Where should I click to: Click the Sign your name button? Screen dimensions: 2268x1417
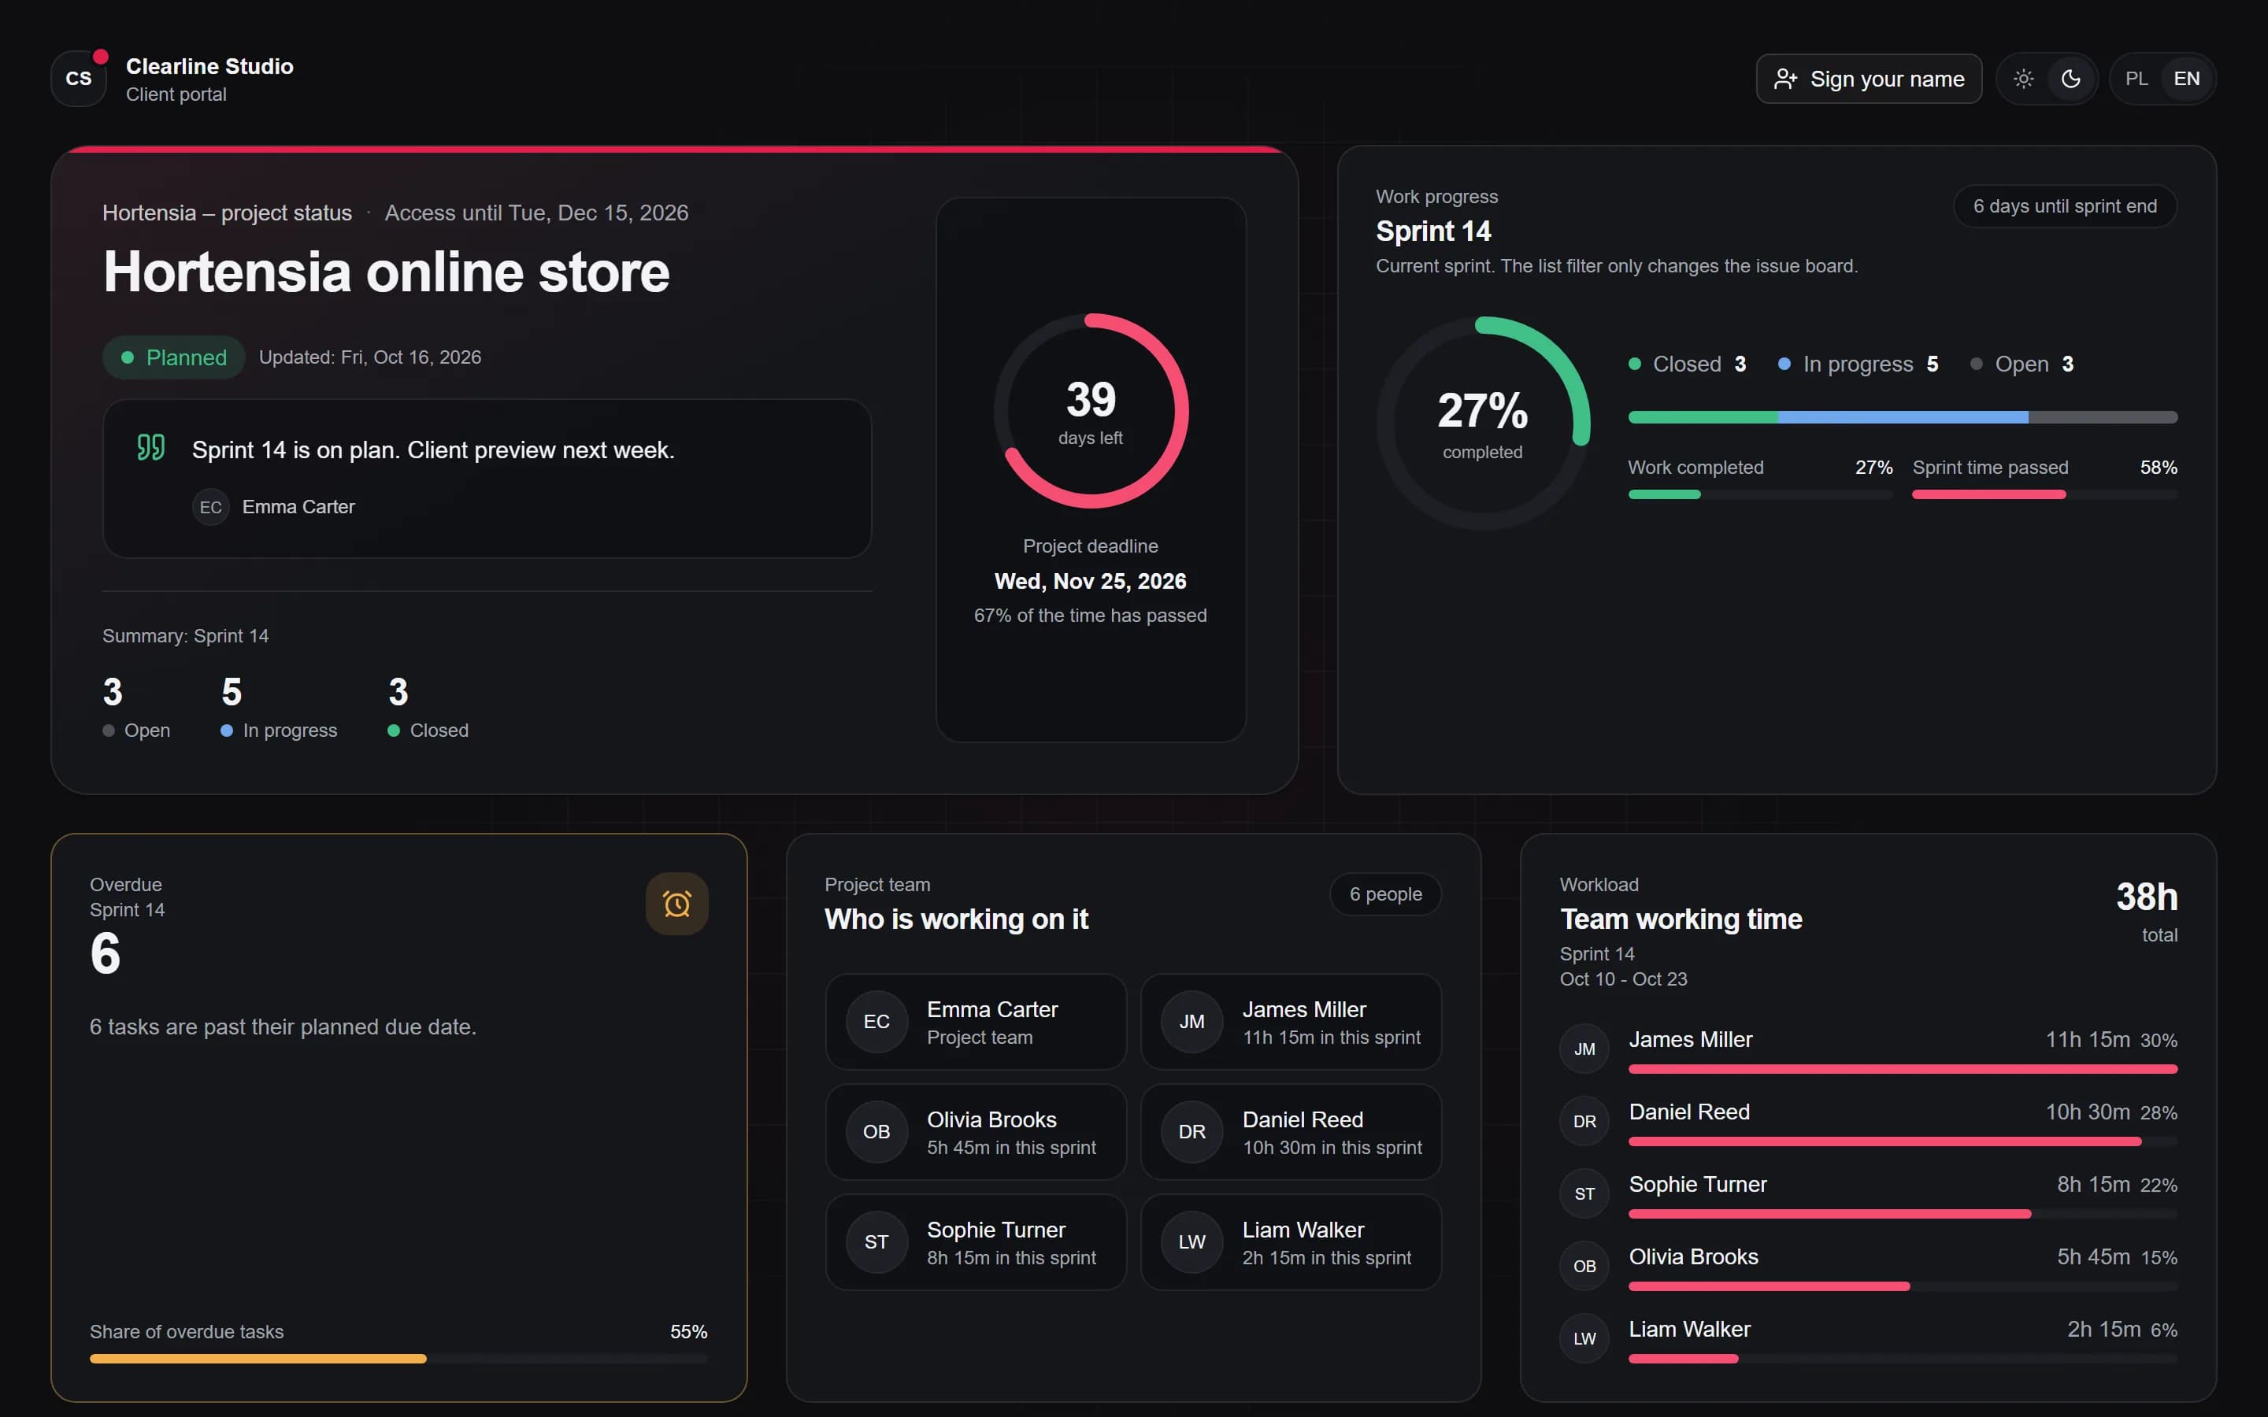pyautogui.click(x=1868, y=79)
